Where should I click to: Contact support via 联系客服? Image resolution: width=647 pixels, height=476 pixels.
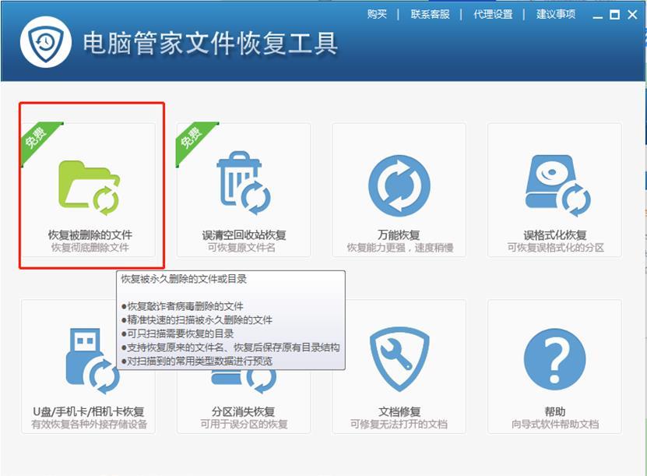point(430,14)
